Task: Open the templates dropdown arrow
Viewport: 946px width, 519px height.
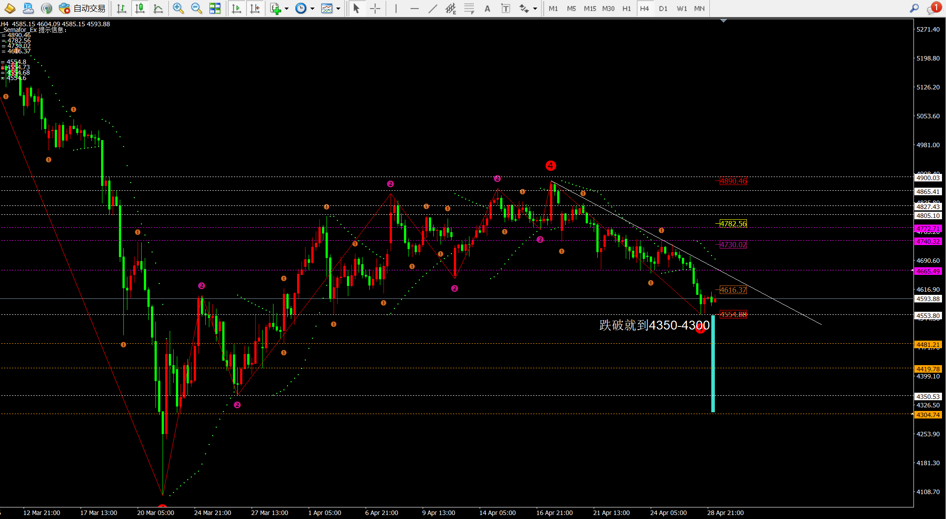Action: [x=338, y=8]
